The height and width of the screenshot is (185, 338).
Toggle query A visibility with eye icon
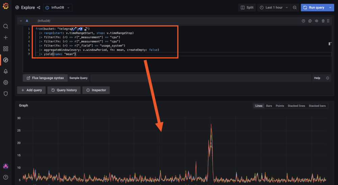[317, 21]
